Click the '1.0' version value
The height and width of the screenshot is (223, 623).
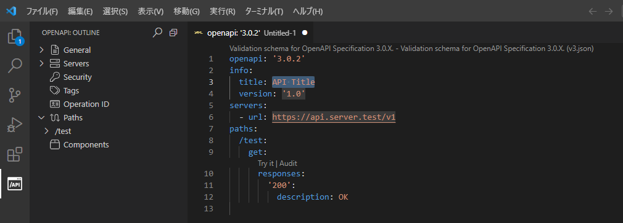point(294,94)
